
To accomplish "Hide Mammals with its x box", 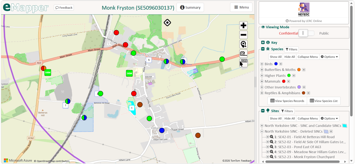I will 289,82.
